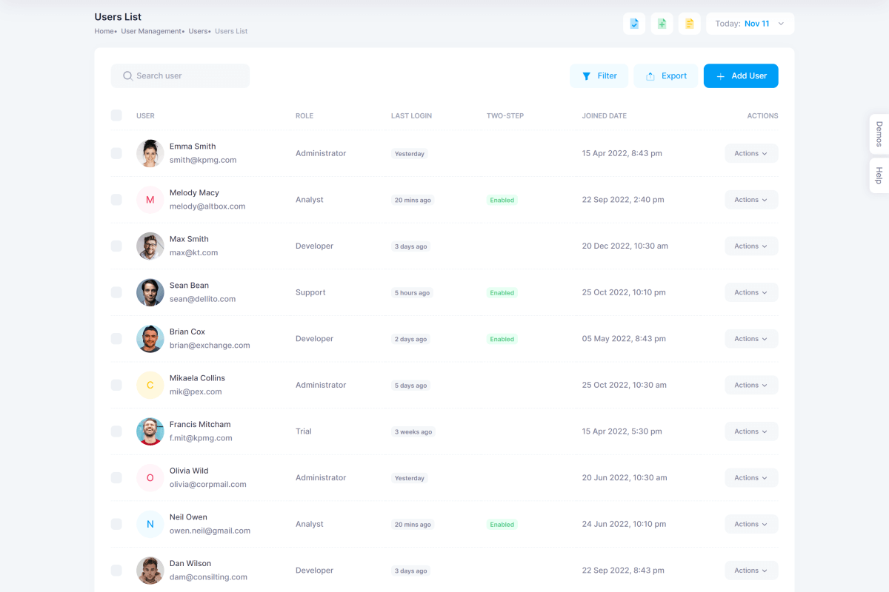Expand the Actions dropdown for Sean Bean

(750, 292)
